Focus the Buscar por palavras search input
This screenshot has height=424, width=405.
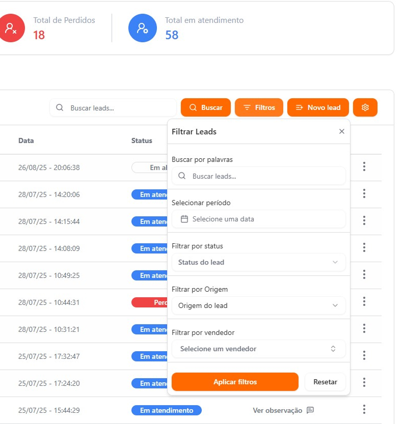click(x=265, y=176)
